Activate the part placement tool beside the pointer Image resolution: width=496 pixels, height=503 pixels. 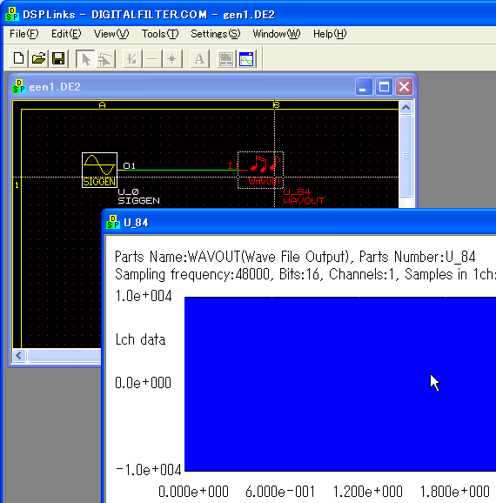click(x=105, y=58)
